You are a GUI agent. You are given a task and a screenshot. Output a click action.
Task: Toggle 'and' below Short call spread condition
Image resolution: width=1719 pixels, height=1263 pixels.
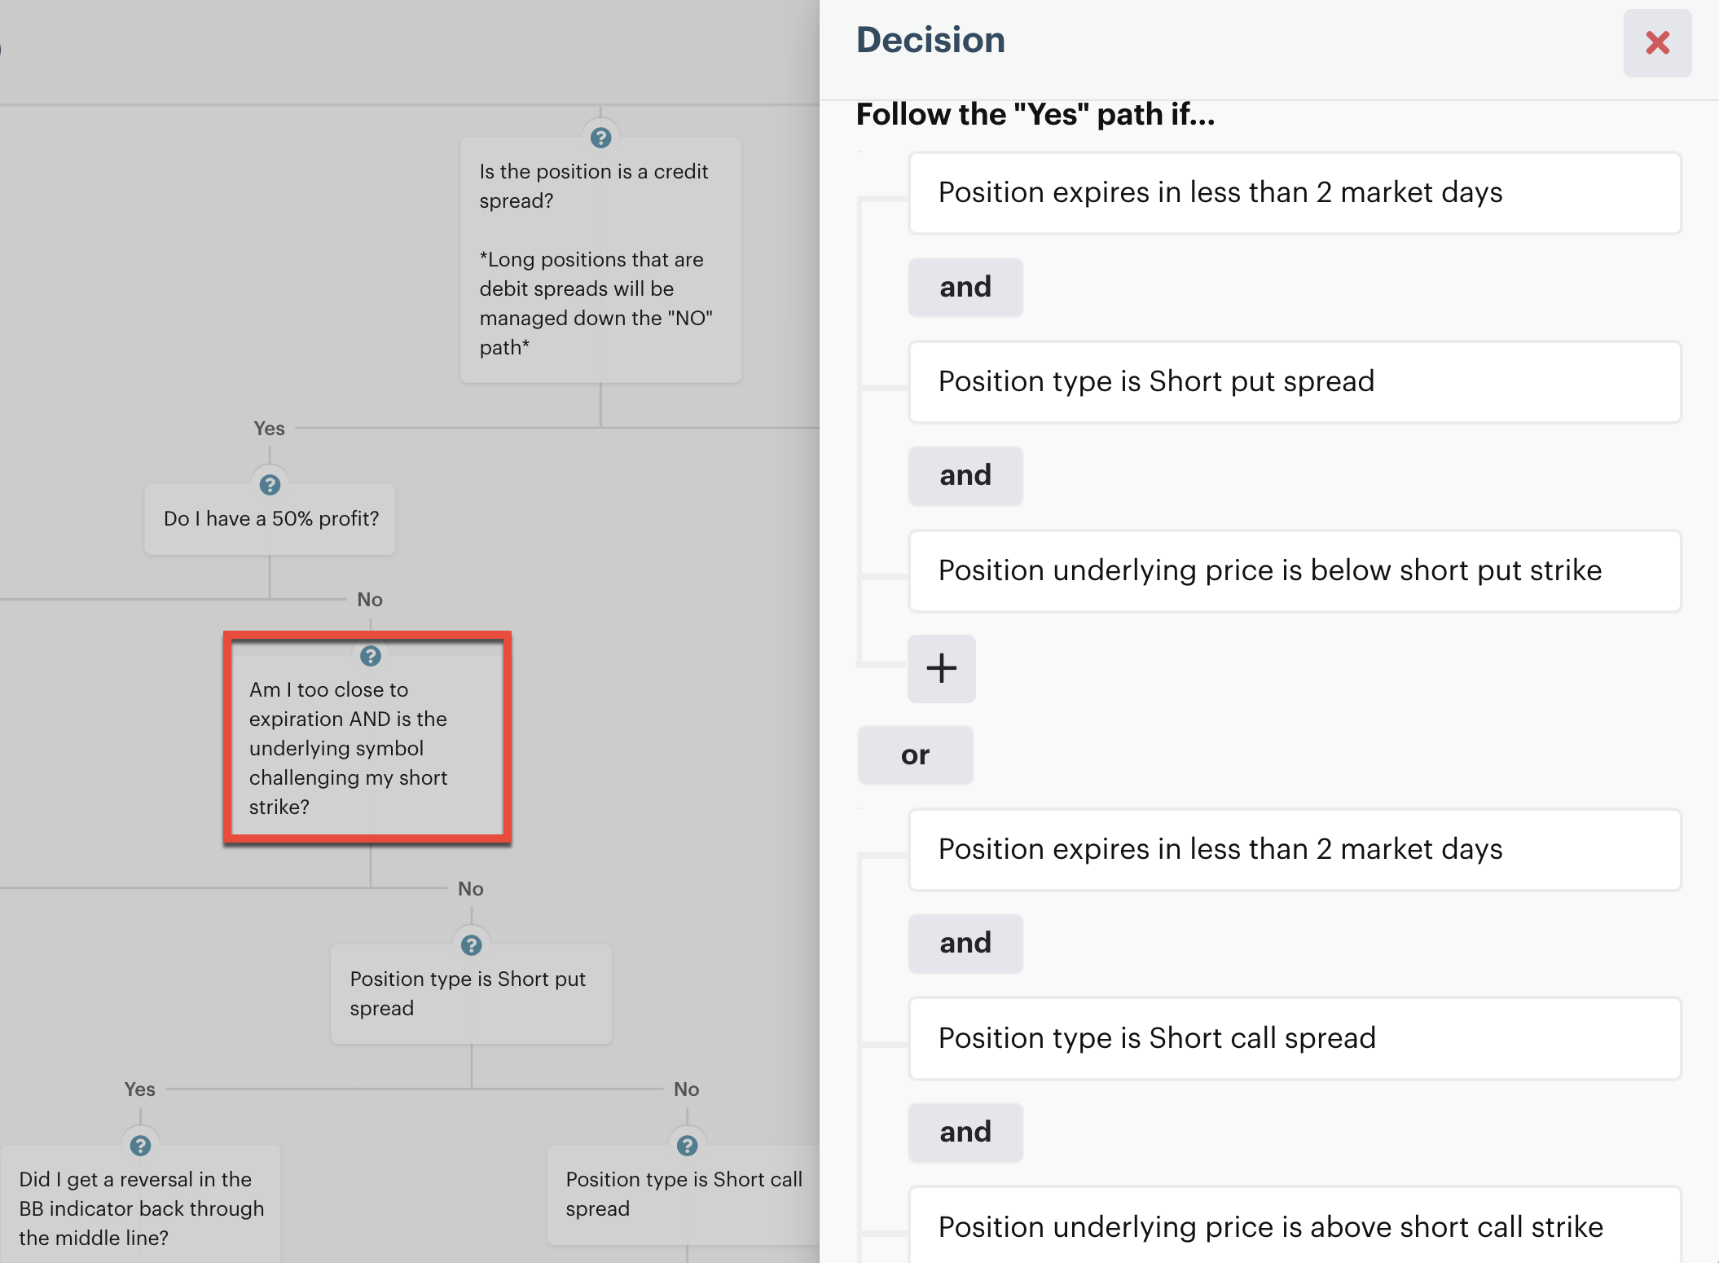click(x=965, y=1132)
